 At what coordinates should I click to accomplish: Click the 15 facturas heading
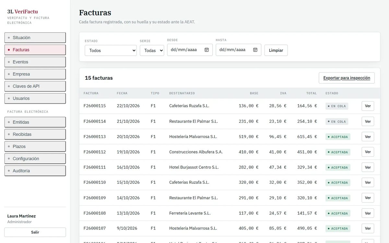(x=99, y=78)
